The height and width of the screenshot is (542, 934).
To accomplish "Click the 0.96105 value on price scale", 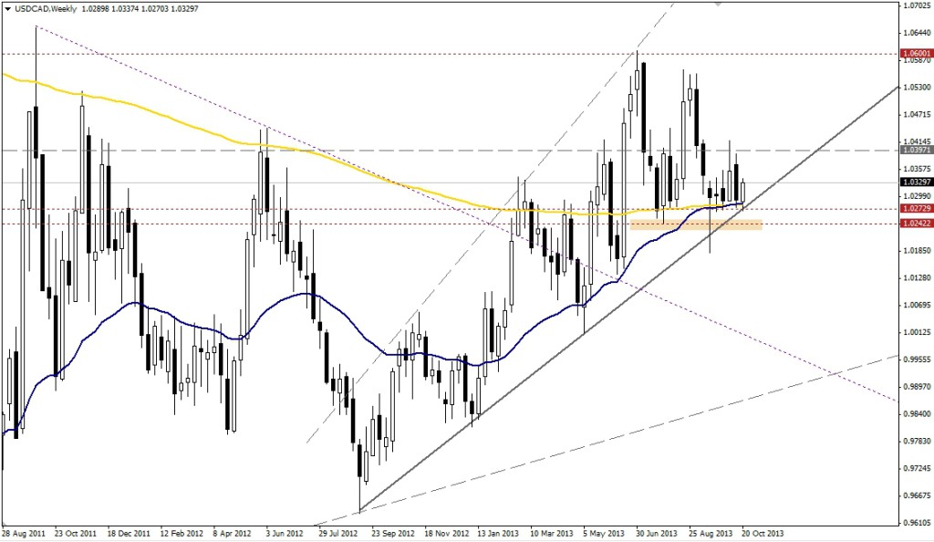I will [915, 524].
